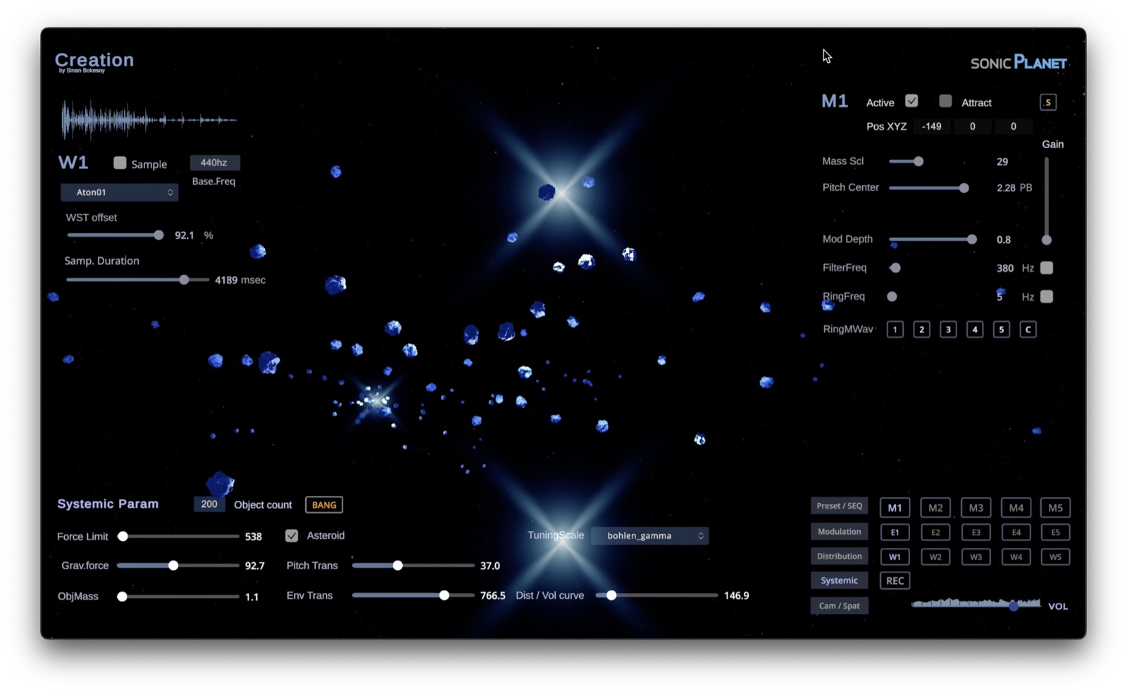1127x693 pixels.
Task: Toggle the Asteroid checkbox
Action: coord(292,536)
